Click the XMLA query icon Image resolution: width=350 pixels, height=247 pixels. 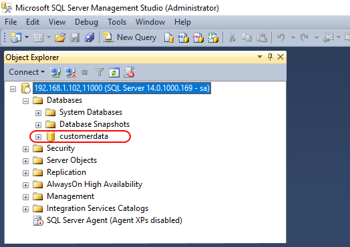(x=213, y=37)
